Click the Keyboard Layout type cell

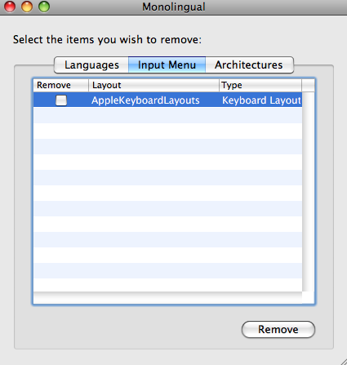[x=261, y=100]
